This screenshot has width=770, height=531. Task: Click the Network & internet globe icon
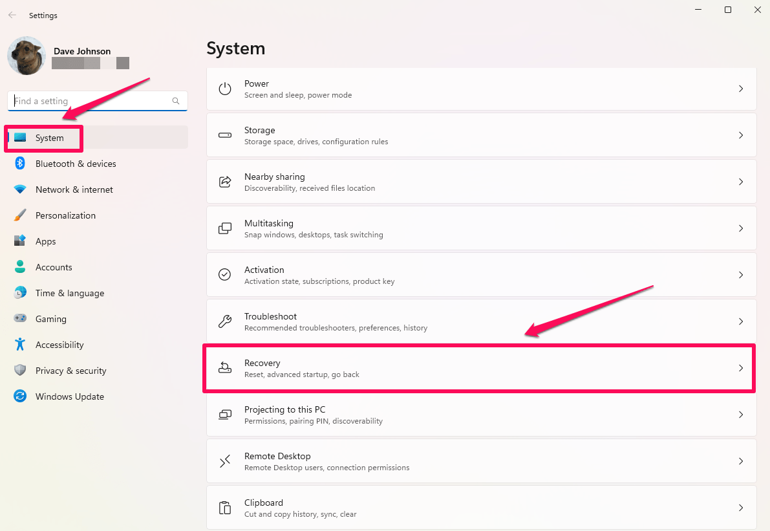(x=19, y=190)
